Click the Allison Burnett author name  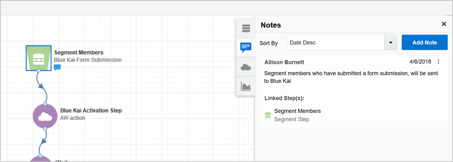point(284,62)
